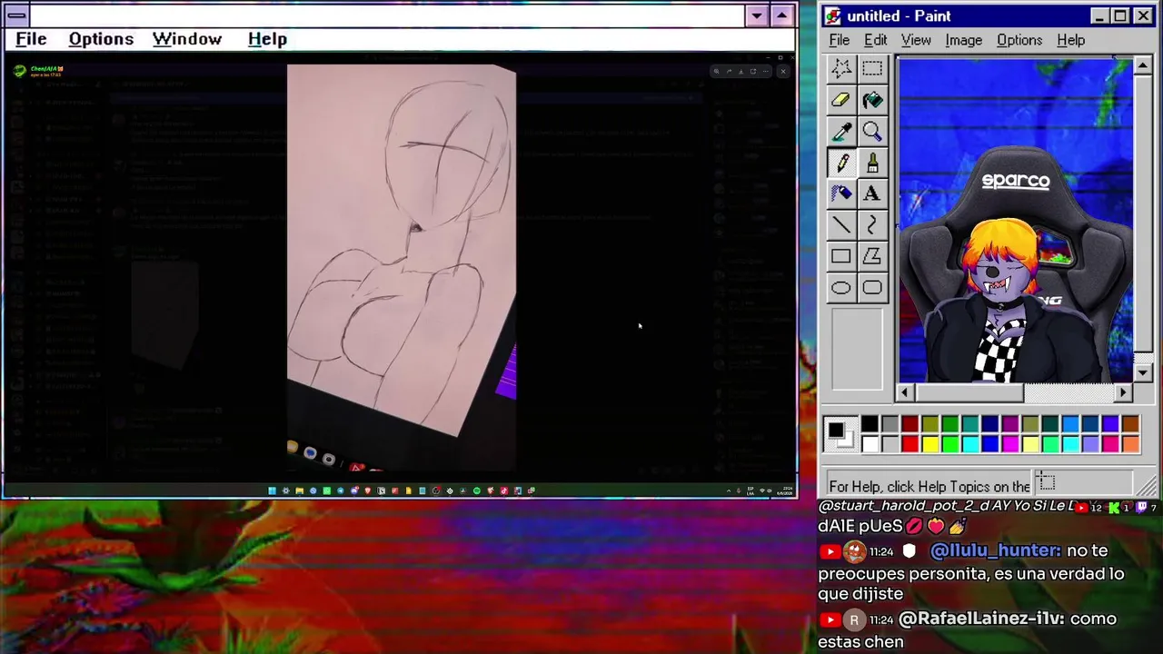Select the Pick Color eyedropper tool
The width and height of the screenshot is (1163, 654).
[841, 133]
